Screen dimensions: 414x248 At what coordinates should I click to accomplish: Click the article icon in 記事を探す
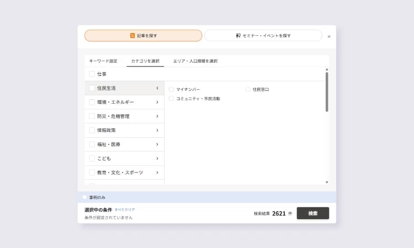(x=132, y=36)
